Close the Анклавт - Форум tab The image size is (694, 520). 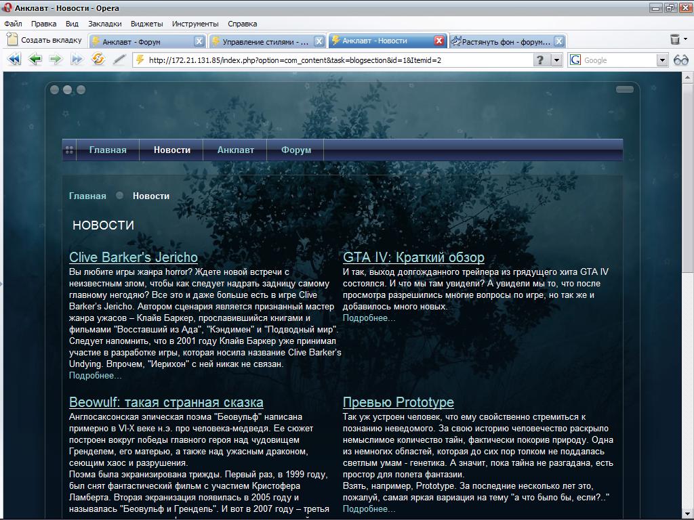199,41
